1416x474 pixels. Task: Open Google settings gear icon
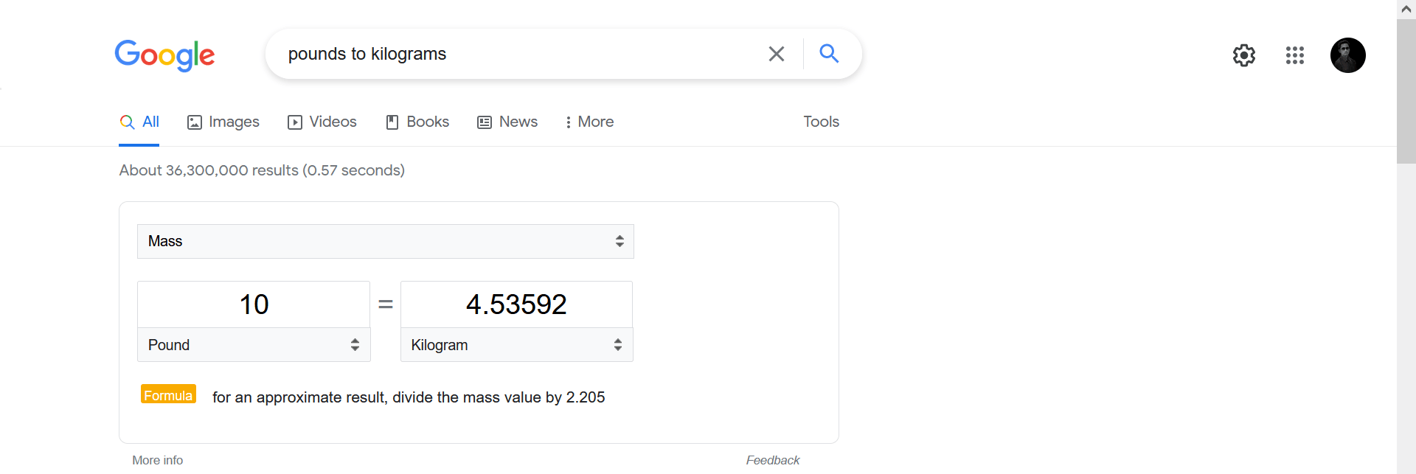(1244, 55)
